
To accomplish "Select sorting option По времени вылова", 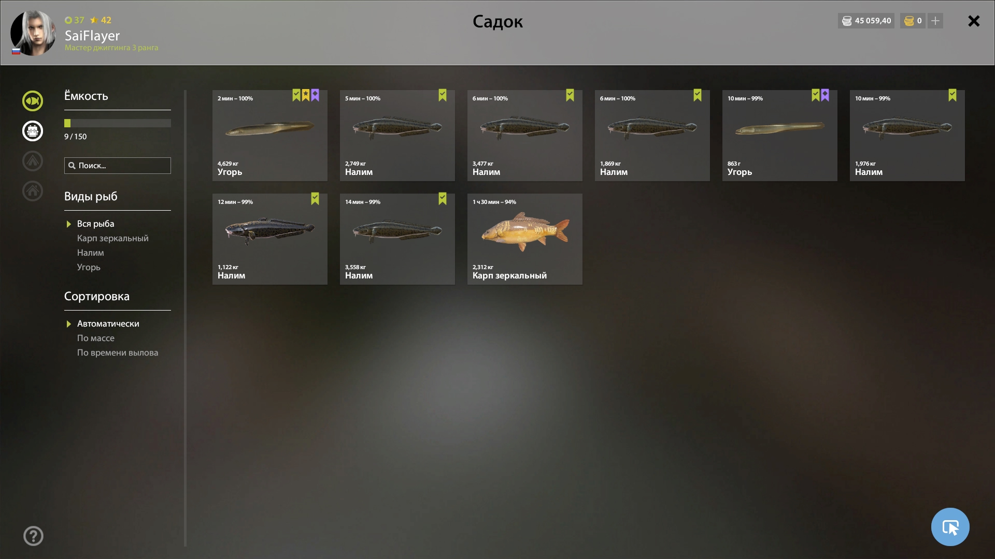I will pos(118,352).
